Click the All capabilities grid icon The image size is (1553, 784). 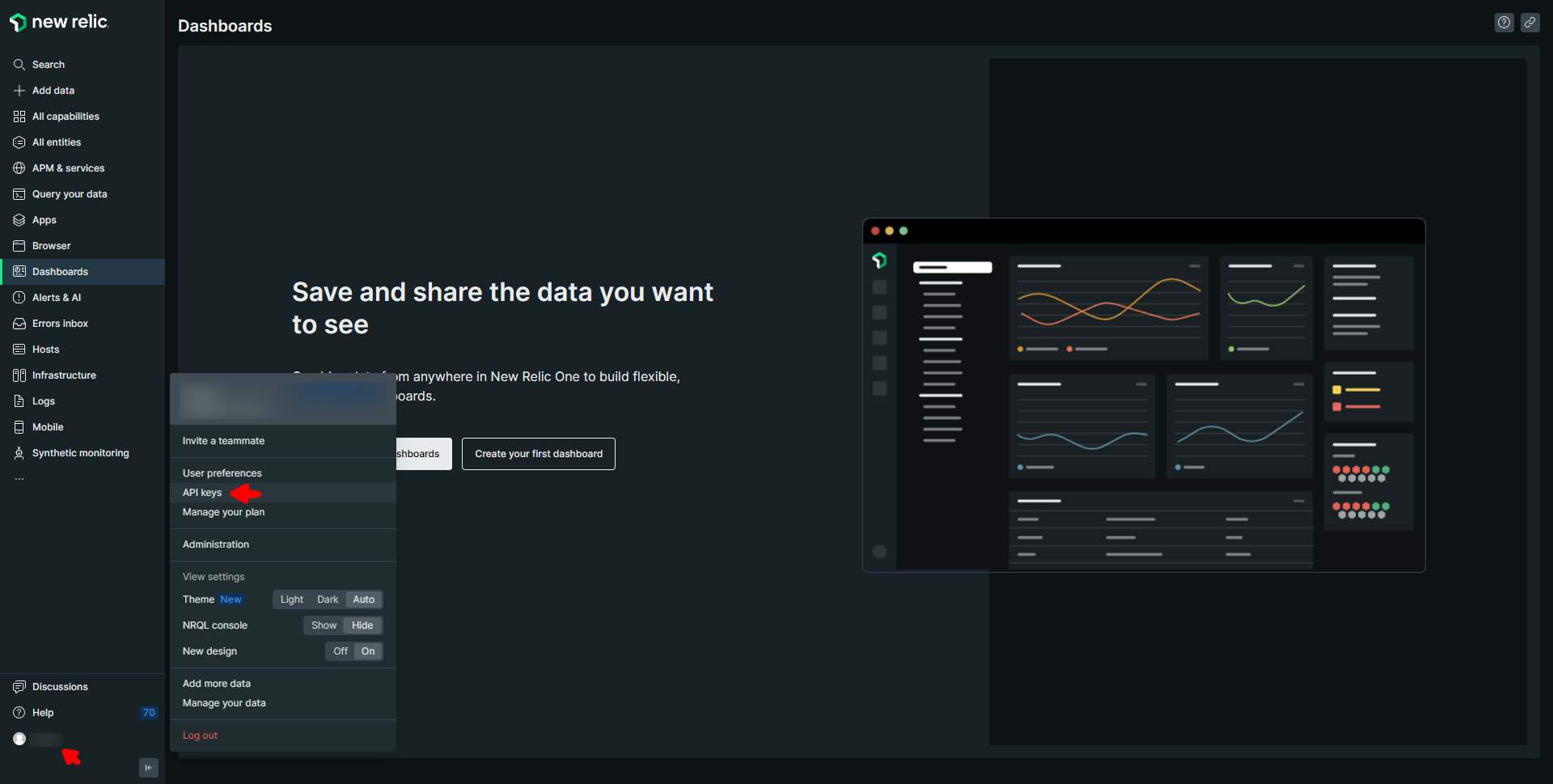click(19, 117)
